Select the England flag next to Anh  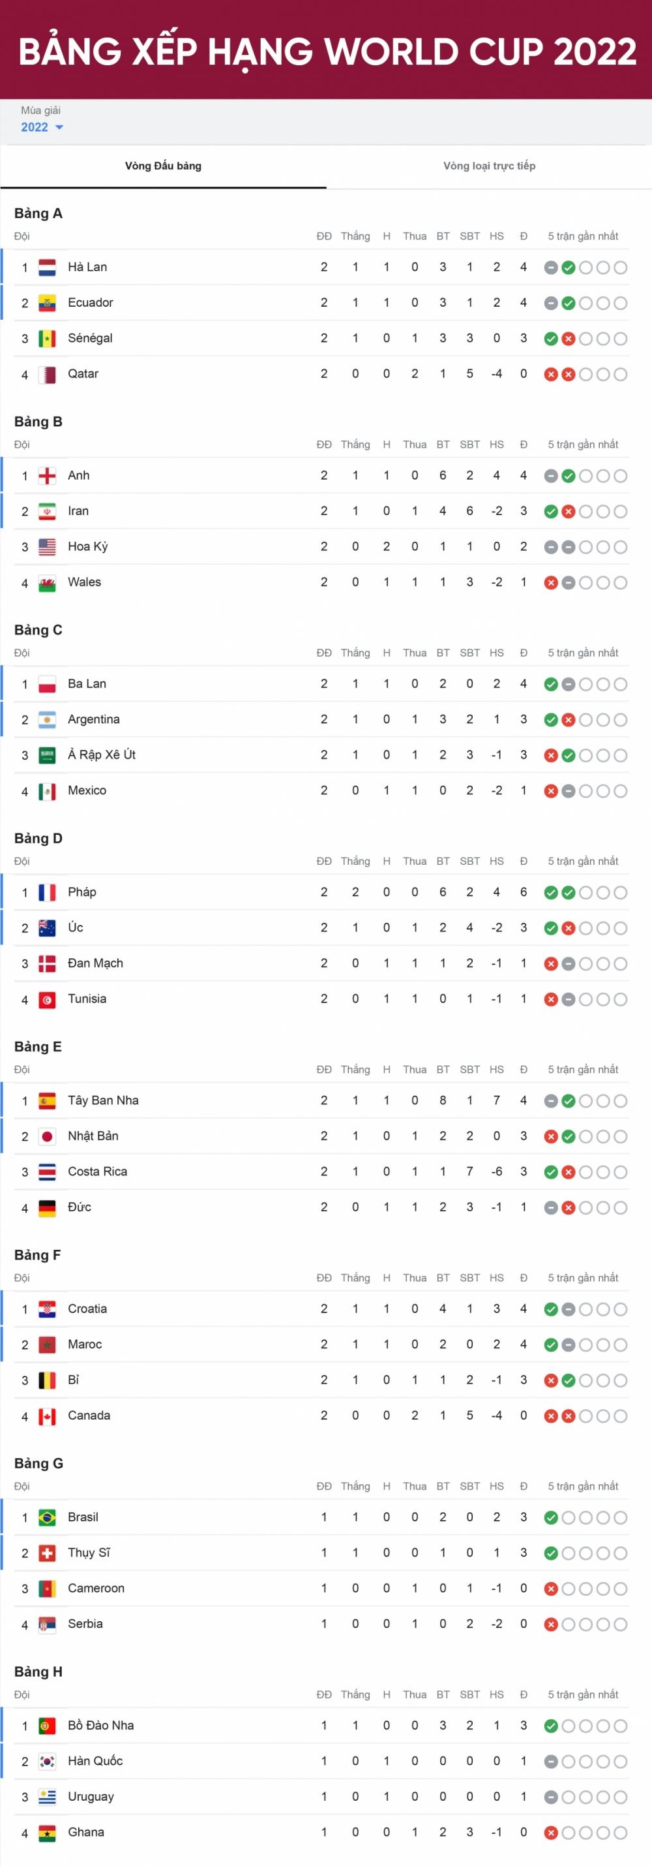(46, 475)
